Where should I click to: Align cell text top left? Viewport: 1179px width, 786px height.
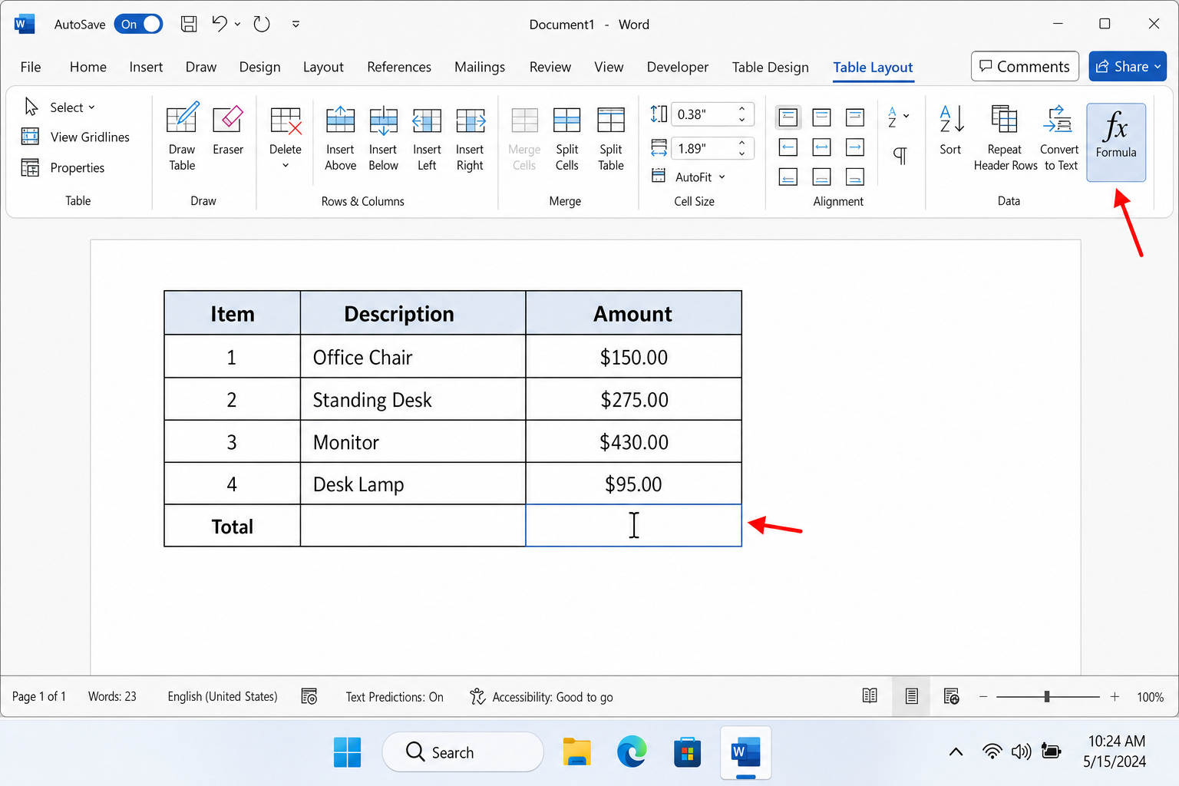(788, 117)
